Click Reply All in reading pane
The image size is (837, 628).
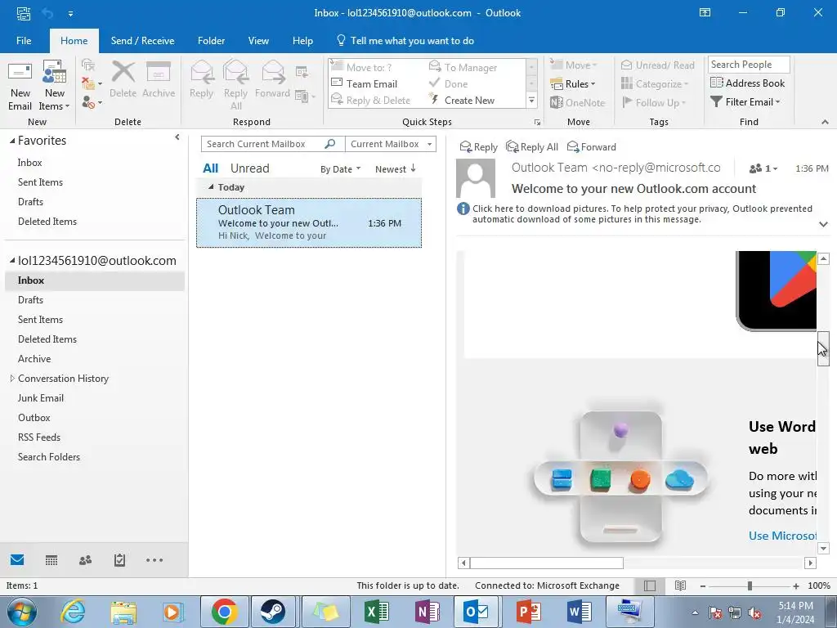pyautogui.click(x=531, y=147)
